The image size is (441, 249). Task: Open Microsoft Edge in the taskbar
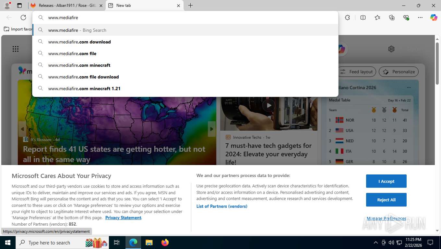(x=133, y=243)
